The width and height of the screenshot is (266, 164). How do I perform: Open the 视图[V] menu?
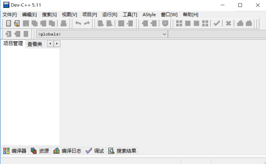point(69,14)
